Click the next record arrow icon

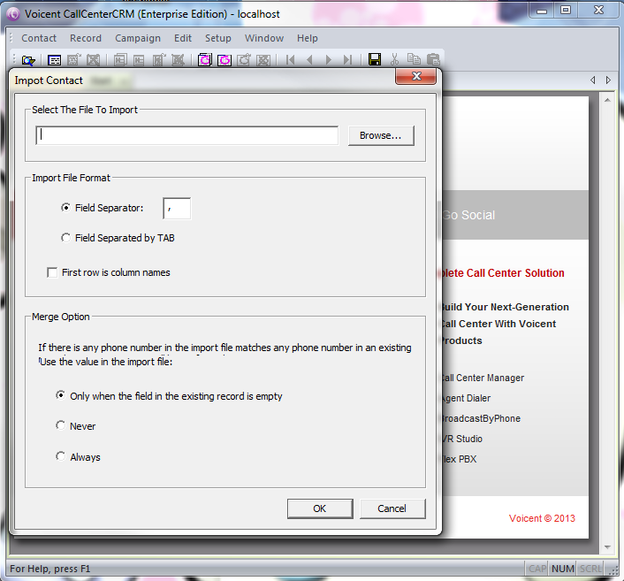tap(329, 60)
